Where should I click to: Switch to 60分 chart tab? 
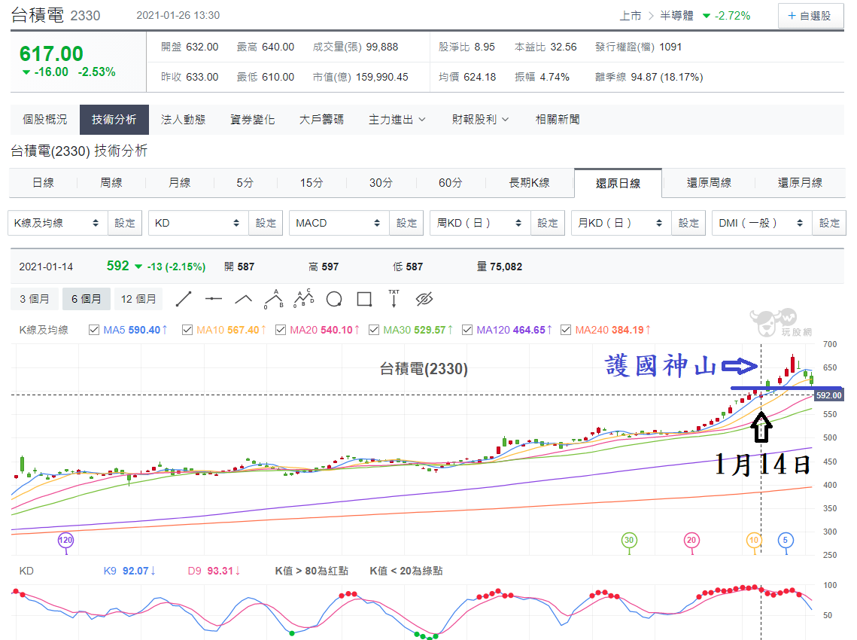tap(451, 183)
